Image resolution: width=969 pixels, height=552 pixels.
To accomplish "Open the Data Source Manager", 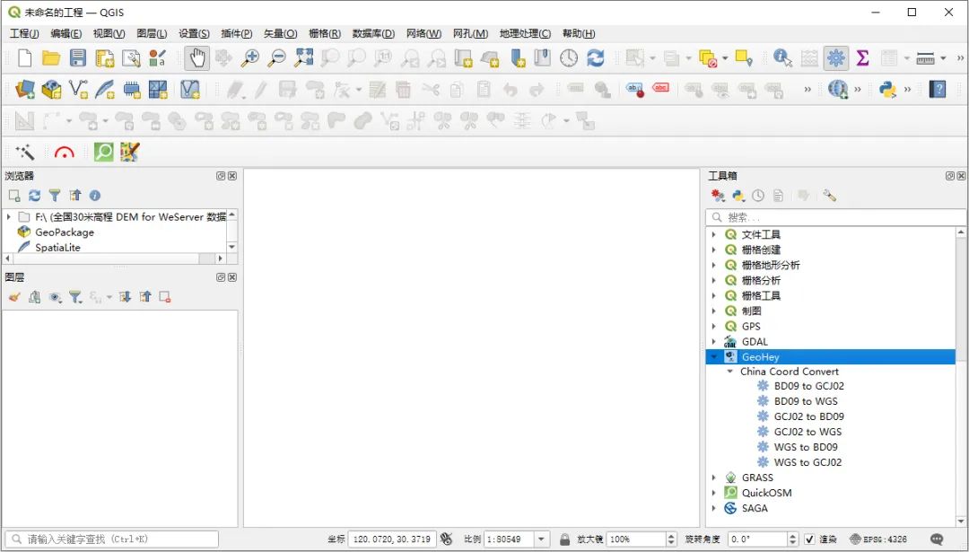I will [x=25, y=89].
